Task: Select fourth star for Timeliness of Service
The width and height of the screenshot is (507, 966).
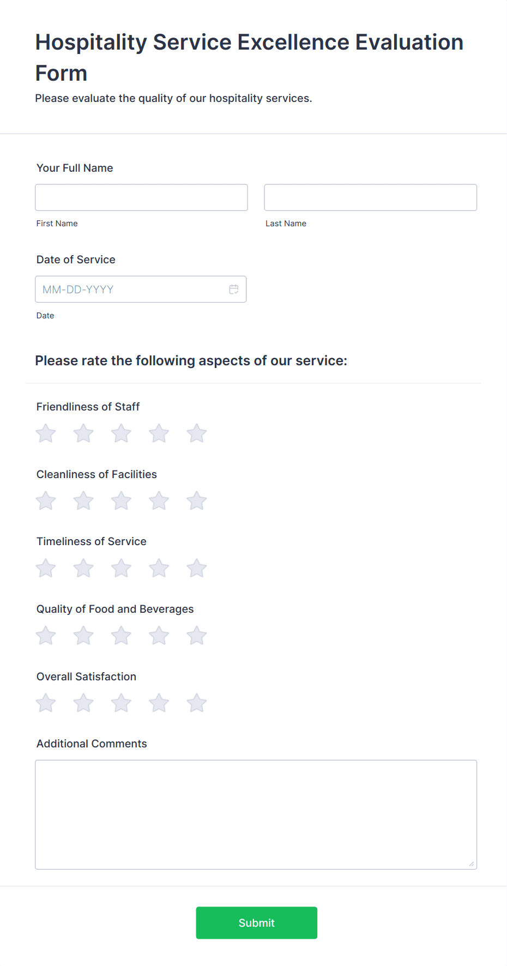Action: point(159,569)
